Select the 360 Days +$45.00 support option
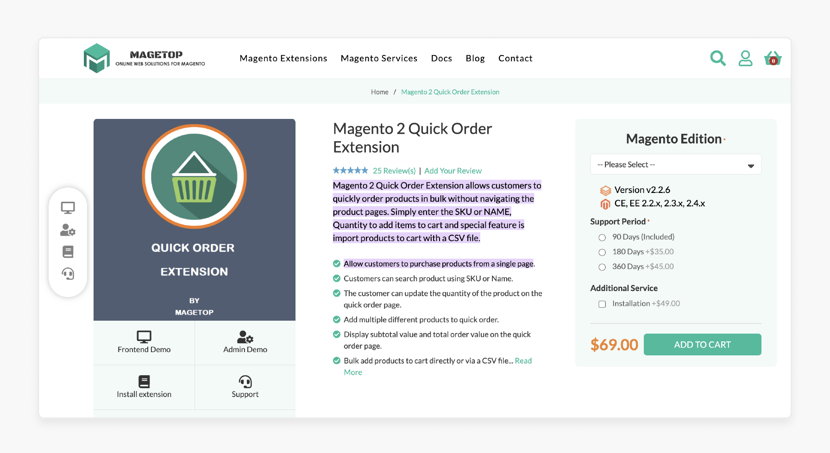830x453 pixels. [602, 267]
